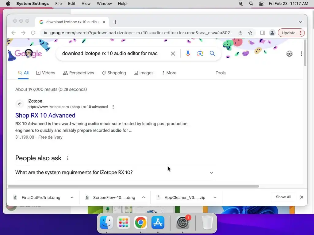Search by image with Google Lens icon
Viewport: 314px width, 235px height.
200,54
